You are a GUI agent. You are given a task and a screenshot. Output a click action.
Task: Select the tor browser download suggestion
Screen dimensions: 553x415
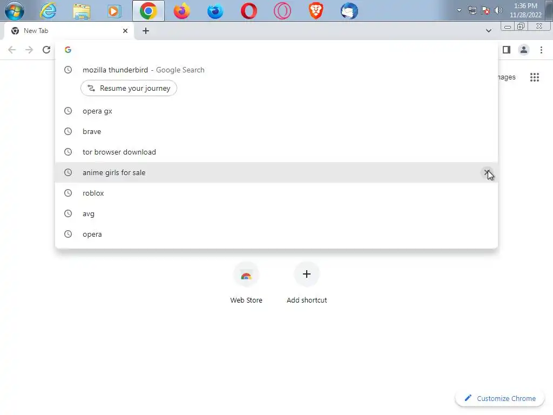(276, 152)
